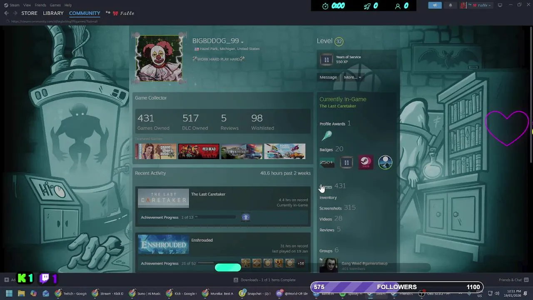Open the Gang Weed group avatar

[329, 266]
